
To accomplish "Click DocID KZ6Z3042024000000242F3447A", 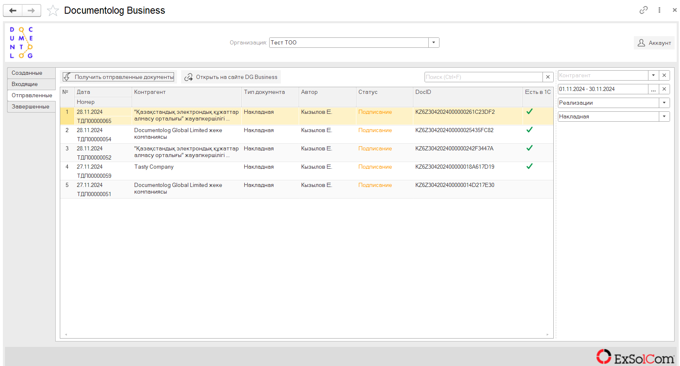I will pyautogui.click(x=454, y=148).
